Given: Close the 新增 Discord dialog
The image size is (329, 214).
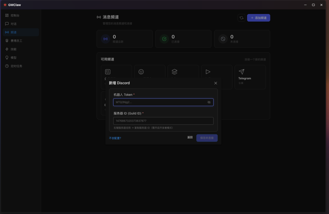Looking at the screenshot, I should (x=215, y=83).
